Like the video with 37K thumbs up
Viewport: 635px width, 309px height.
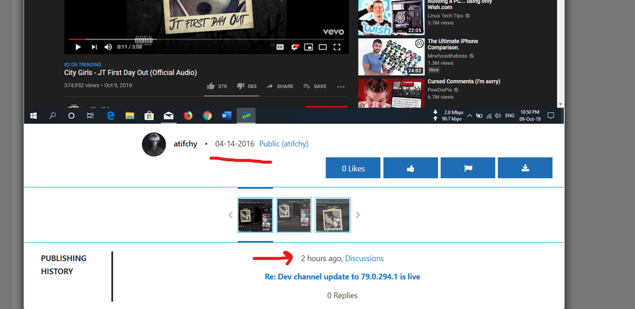pyautogui.click(x=217, y=86)
